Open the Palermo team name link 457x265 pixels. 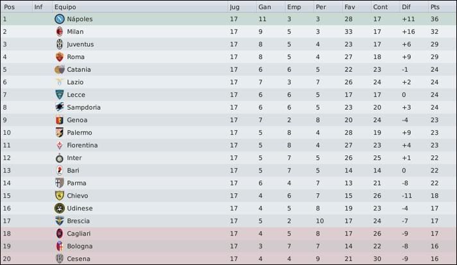click(80, 132)
